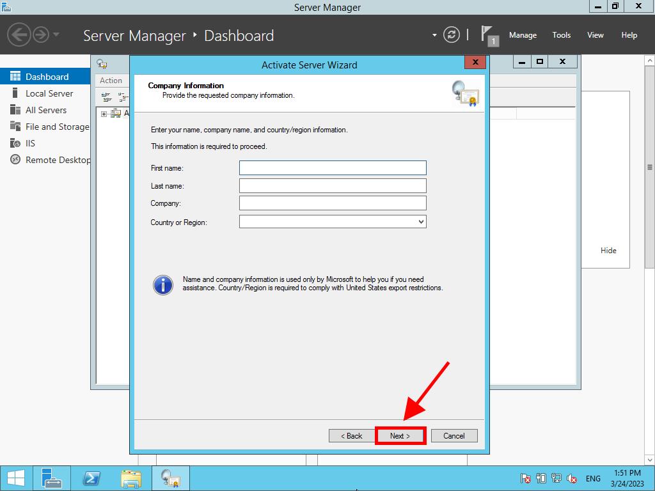Refresh the Server Manager dashboard

coord(452,35)
